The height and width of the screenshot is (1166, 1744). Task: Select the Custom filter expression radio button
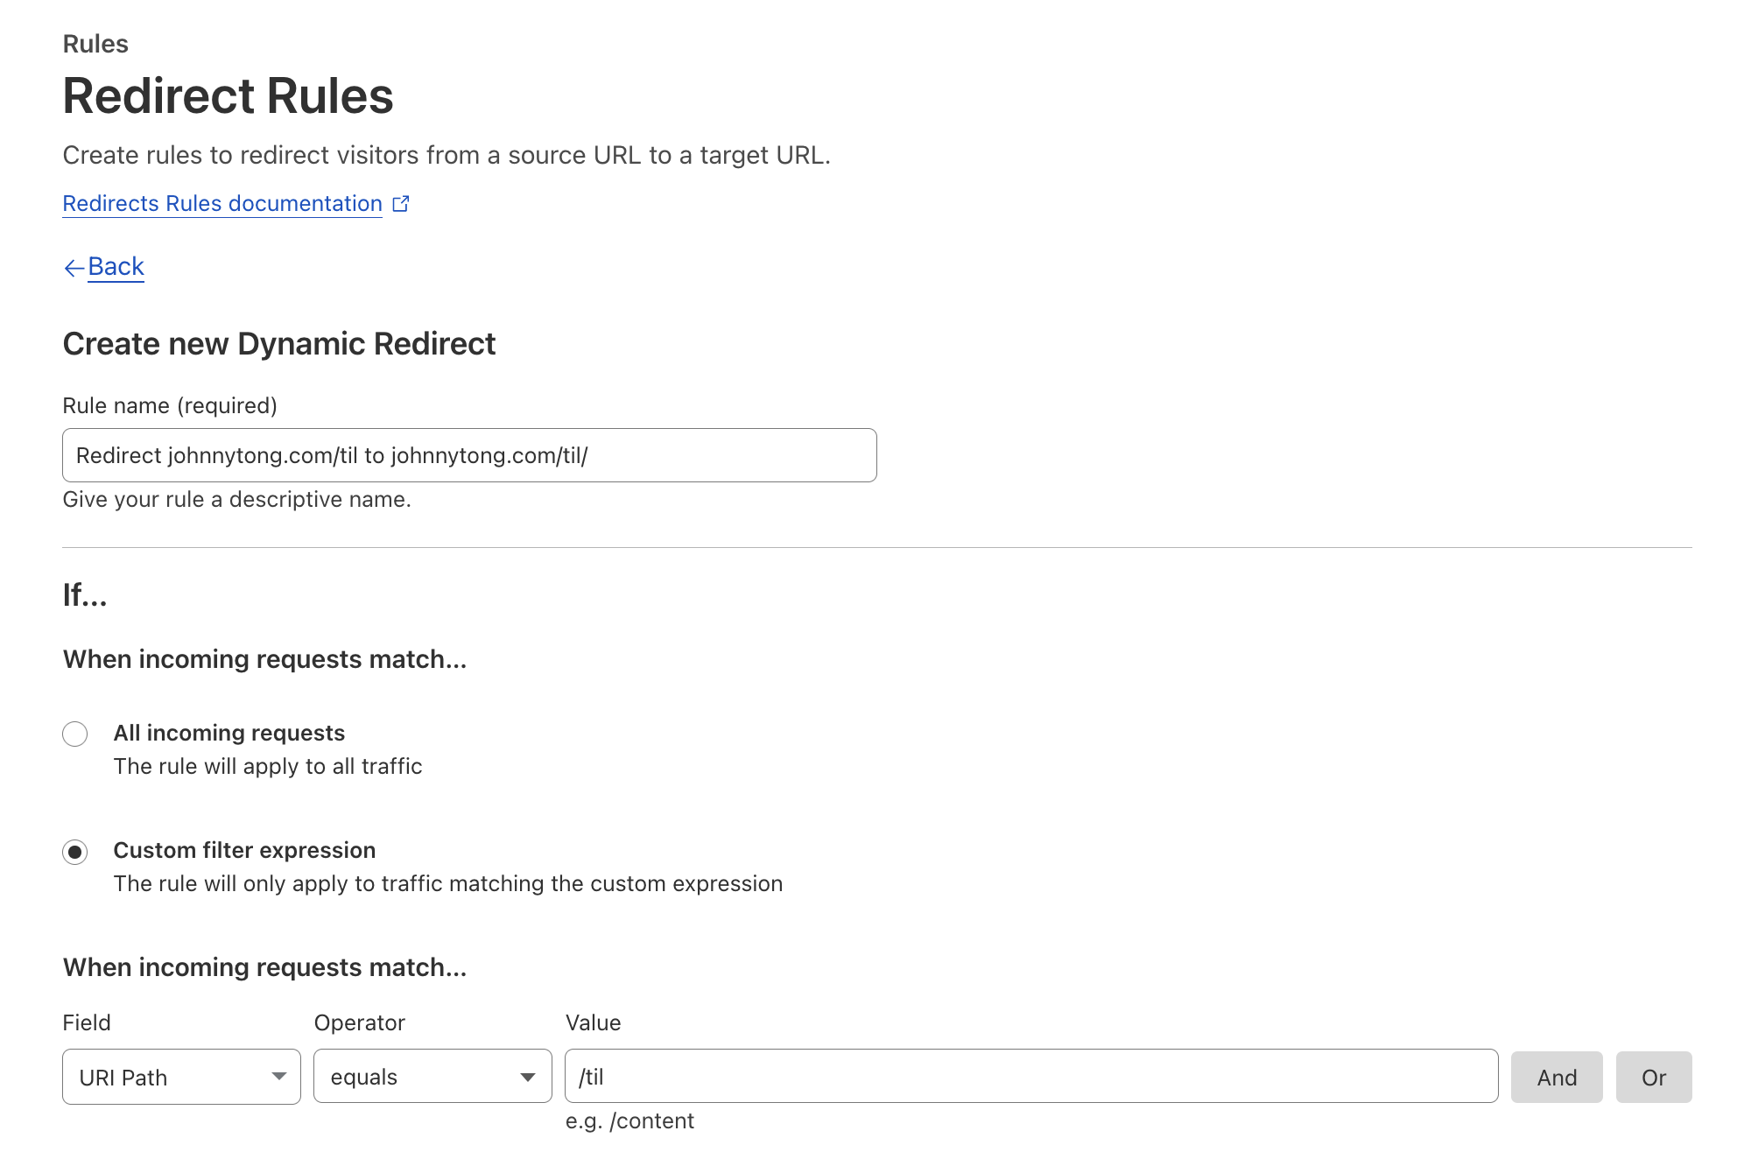pyautogui.click(x=75, y=852)
